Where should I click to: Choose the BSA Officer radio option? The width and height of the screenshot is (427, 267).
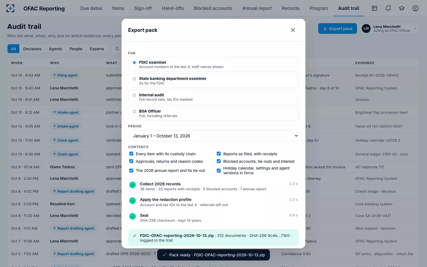tap(134, 112)
